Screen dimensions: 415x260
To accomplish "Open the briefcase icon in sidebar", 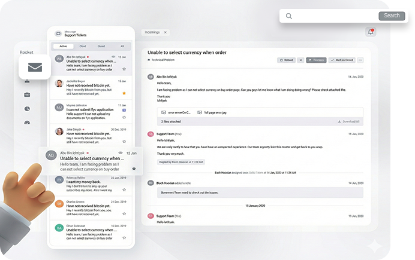I will 27,94.
